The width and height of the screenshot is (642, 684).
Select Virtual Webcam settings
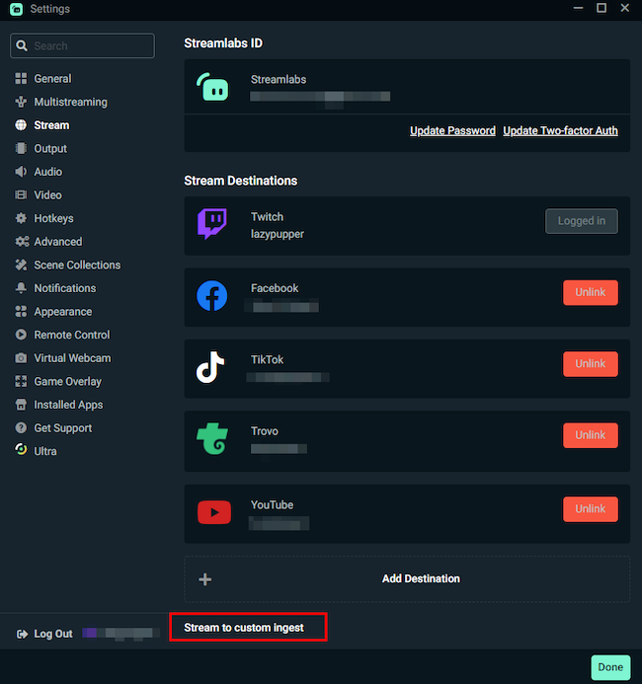(72, 358)
